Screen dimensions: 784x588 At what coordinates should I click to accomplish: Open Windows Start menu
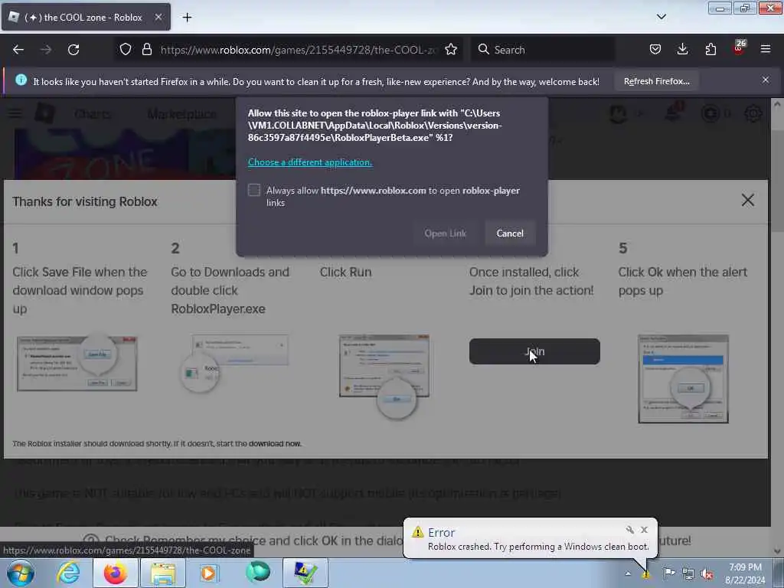tap(21, 573)
